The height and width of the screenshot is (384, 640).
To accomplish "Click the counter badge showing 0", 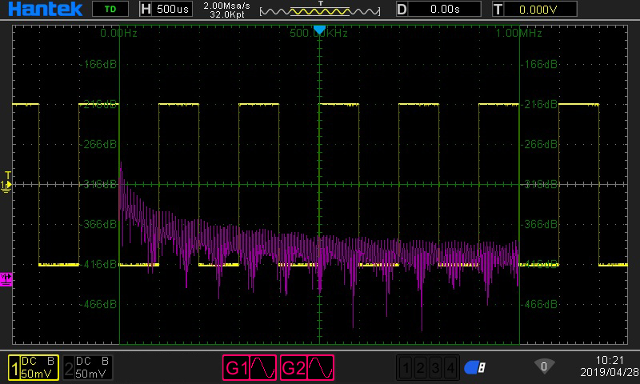I will [x=544, y=366].
